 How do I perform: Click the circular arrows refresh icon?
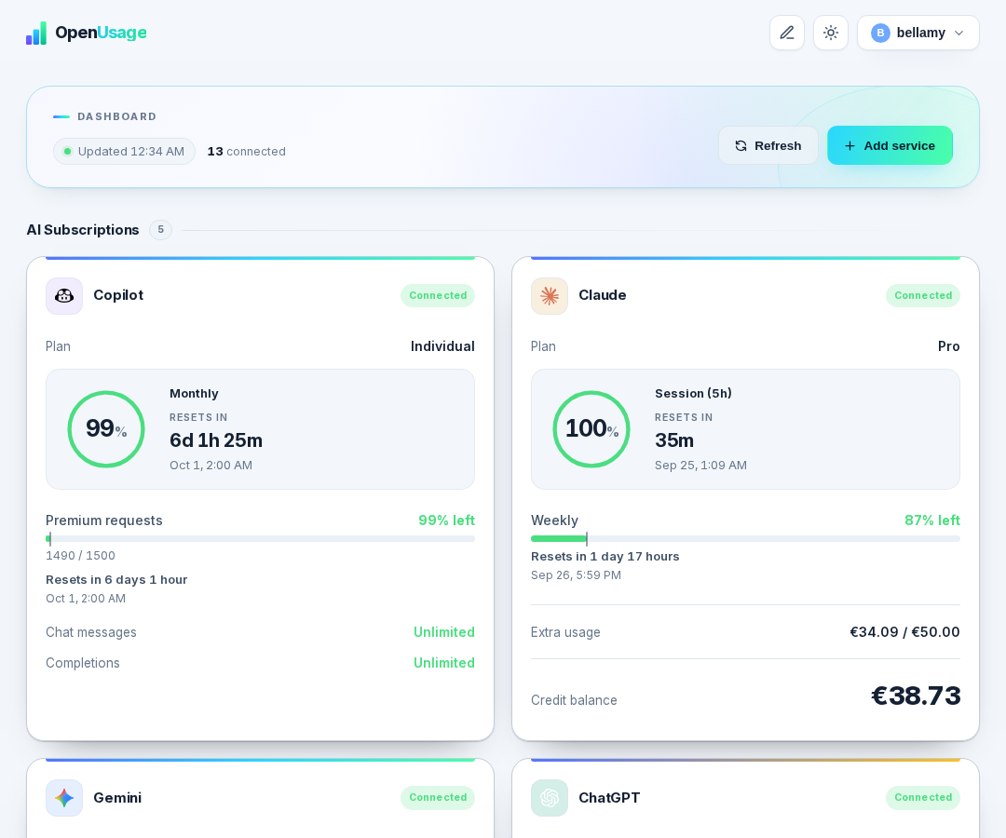point(741,145)
